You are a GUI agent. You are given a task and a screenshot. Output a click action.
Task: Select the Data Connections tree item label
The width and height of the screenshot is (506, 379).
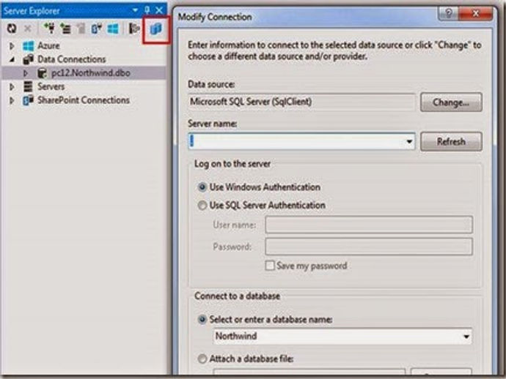(x=72, y=59)
